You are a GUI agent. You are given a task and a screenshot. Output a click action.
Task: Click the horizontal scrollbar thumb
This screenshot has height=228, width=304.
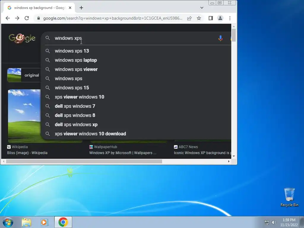tap(84, 161)
